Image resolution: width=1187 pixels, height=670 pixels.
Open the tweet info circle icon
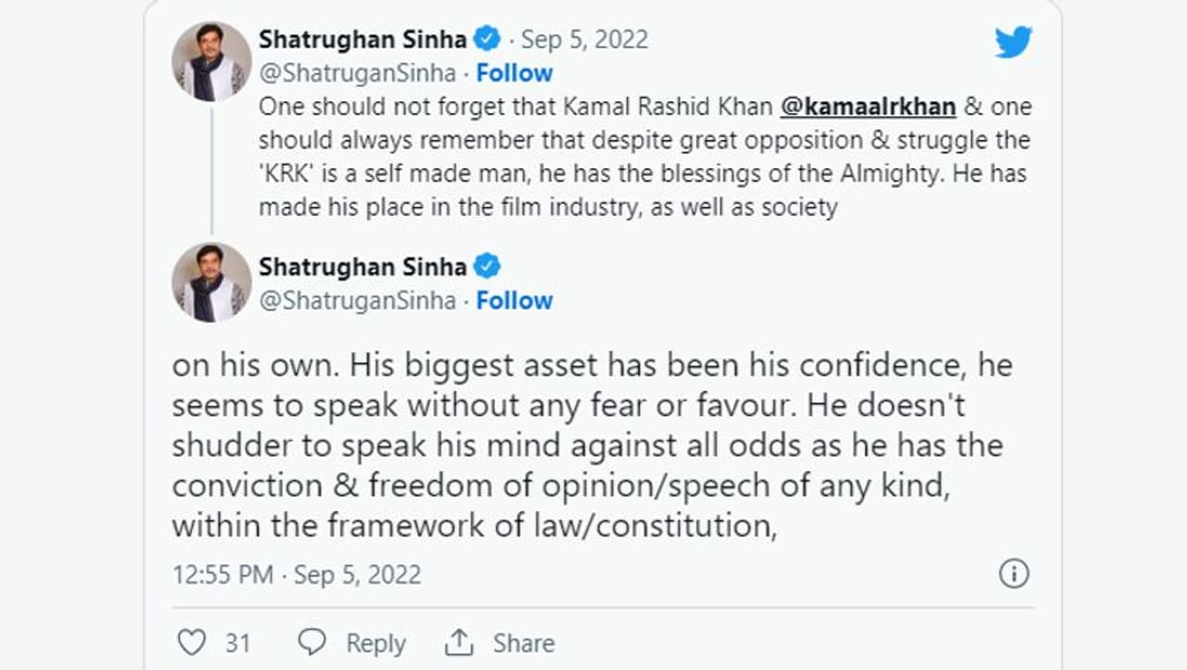point(1014,573)
